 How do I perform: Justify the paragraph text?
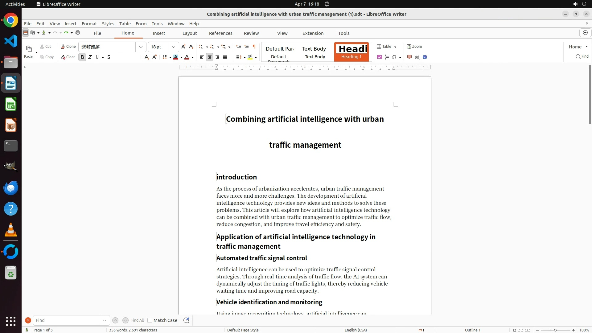[225, 57]
